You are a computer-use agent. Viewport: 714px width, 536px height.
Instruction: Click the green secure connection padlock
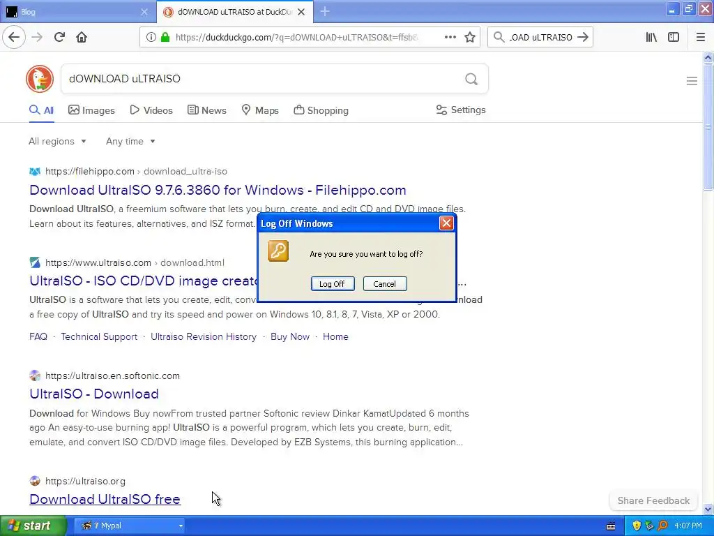pos(165,37)
